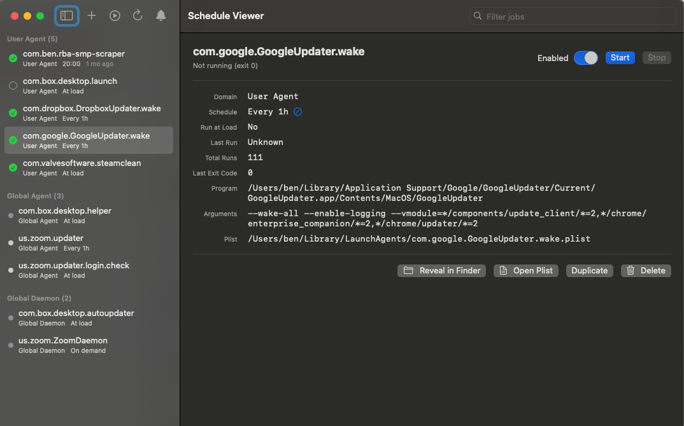Click the green status dot beside com.ben.rba-smp-scraper
This screenshot has height=426, width=684.
12,58
